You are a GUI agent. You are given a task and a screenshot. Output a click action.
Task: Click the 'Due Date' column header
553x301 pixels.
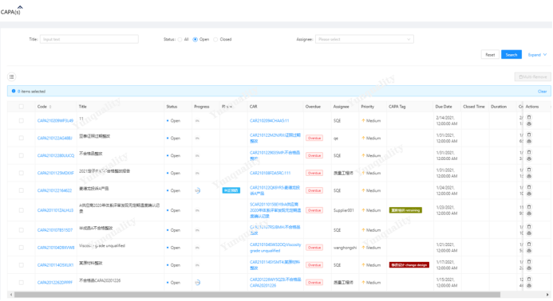(444, 107)
